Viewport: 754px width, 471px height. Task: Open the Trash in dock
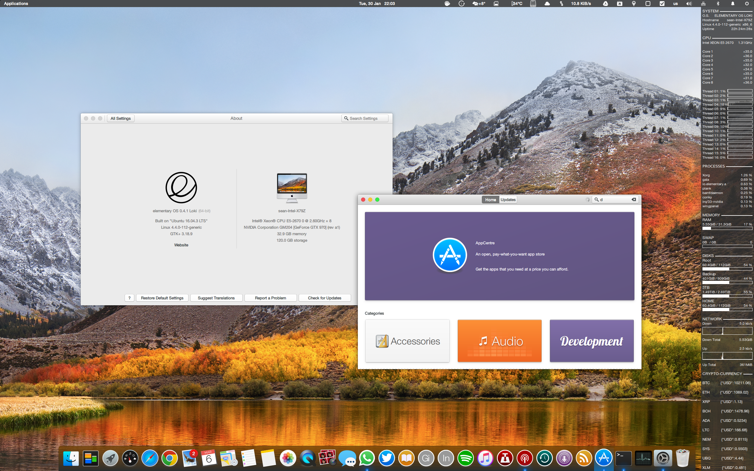(x=682, y=458)
